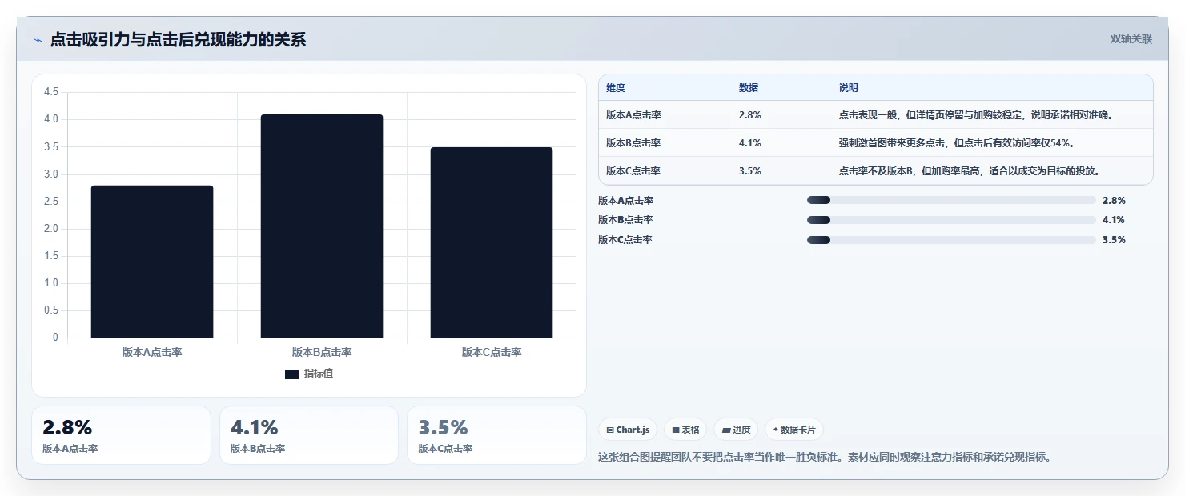
Task: Click the 版本C description about 加购率最高
Action: coord(969,171)
